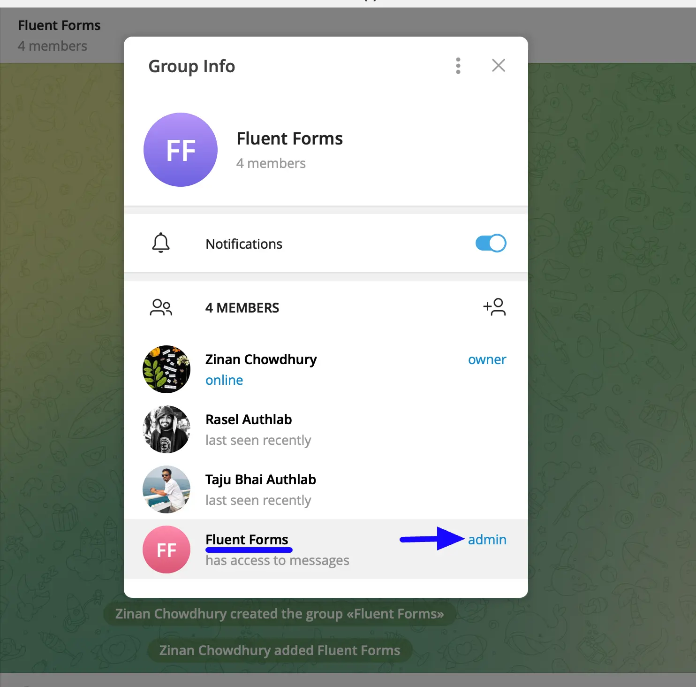Click the Fluent Forms chat header title
696x687 pixels.
pos(59,25)
